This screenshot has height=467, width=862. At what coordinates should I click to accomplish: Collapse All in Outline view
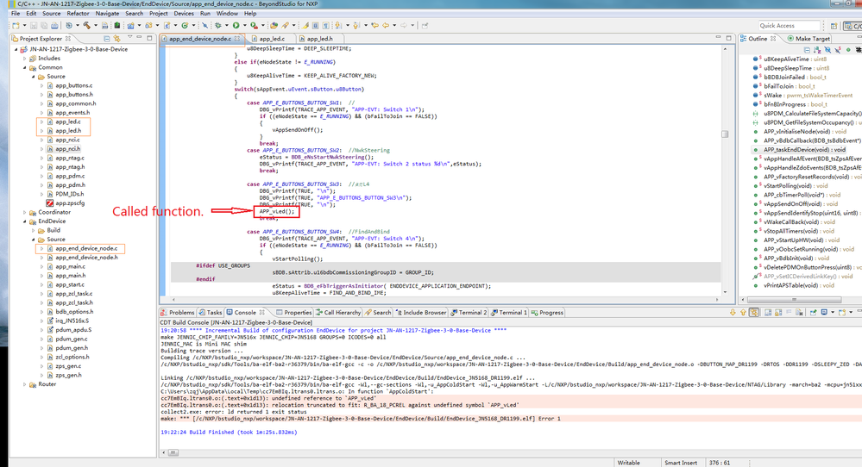(x=807, y=50)
